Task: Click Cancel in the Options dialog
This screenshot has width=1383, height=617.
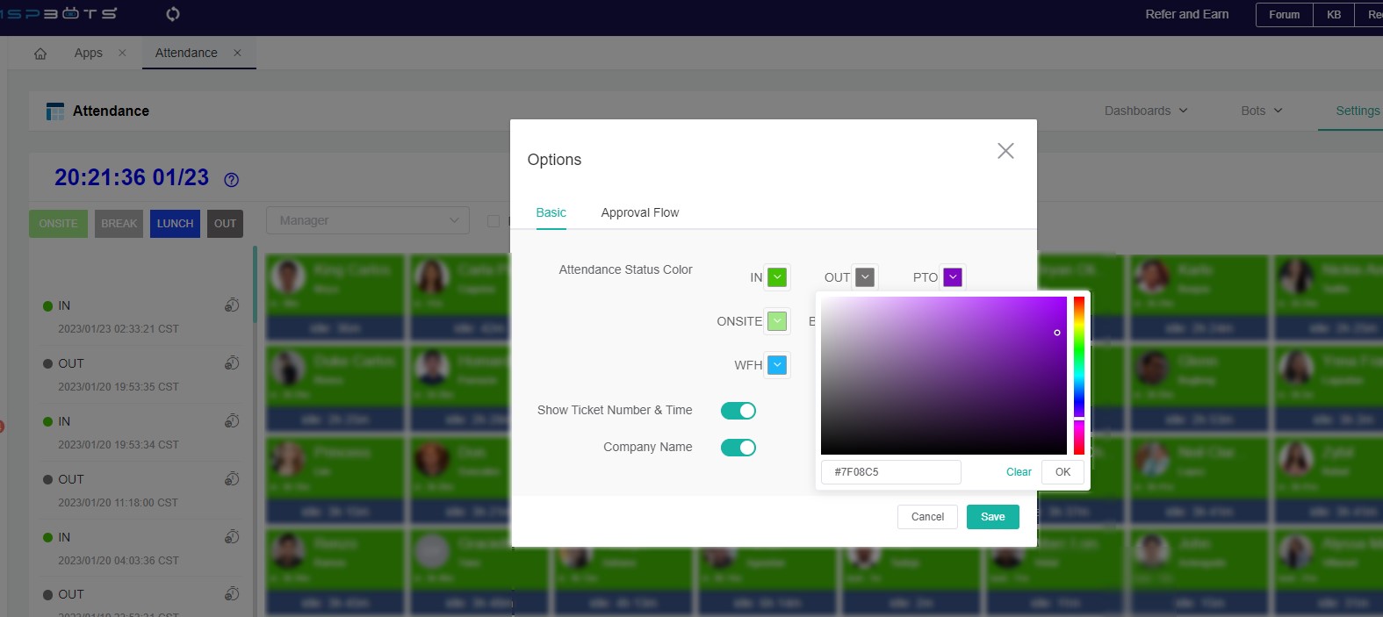Action: click(927, 517)
